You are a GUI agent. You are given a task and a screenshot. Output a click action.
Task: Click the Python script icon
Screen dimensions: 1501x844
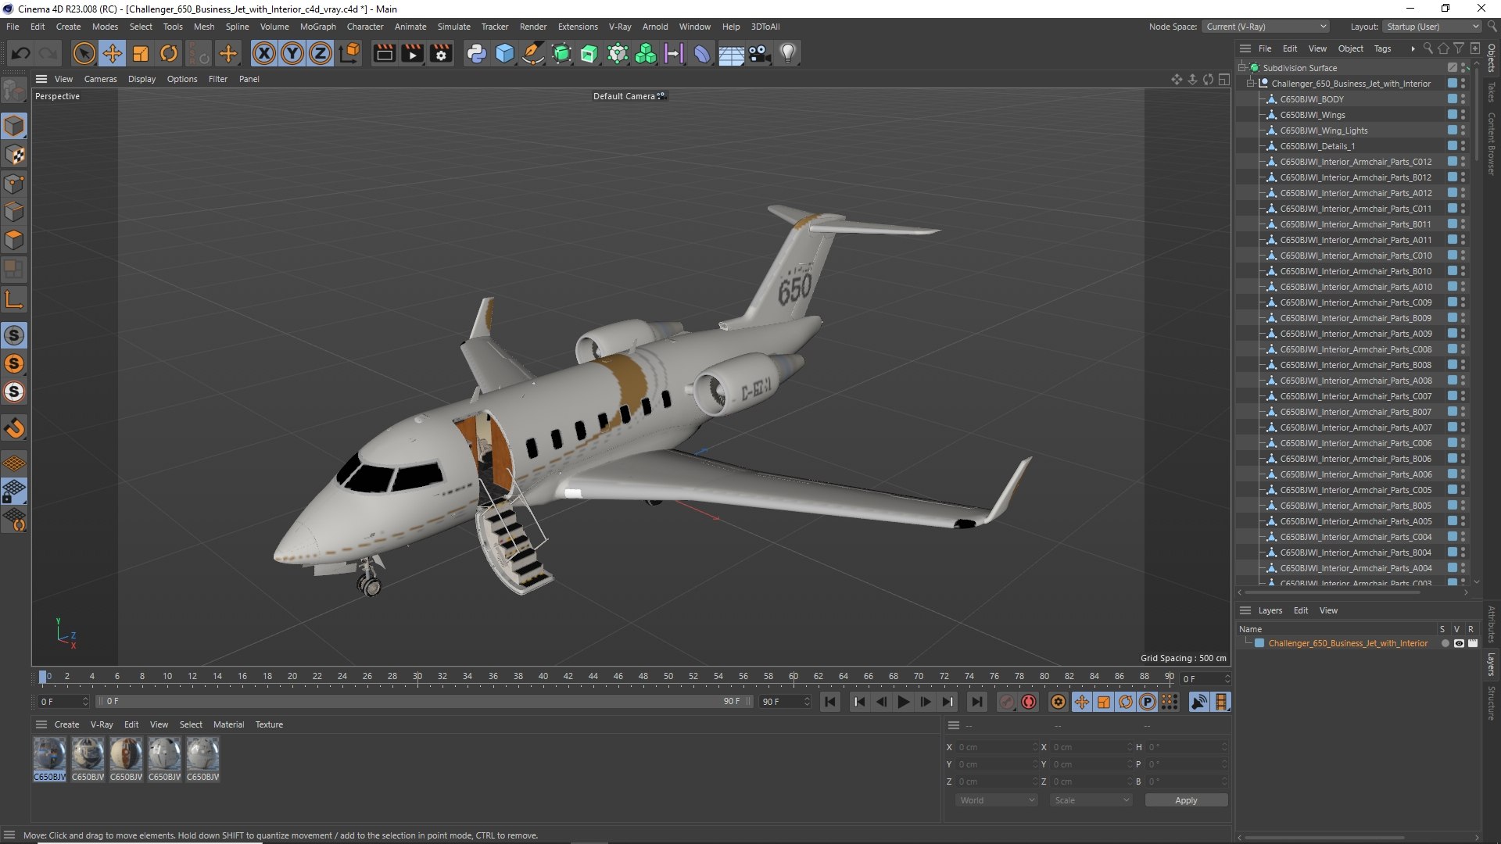[476, 53]
